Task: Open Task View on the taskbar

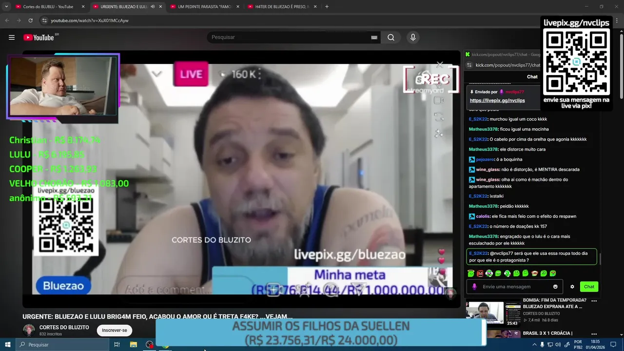Action: (117, 345)
